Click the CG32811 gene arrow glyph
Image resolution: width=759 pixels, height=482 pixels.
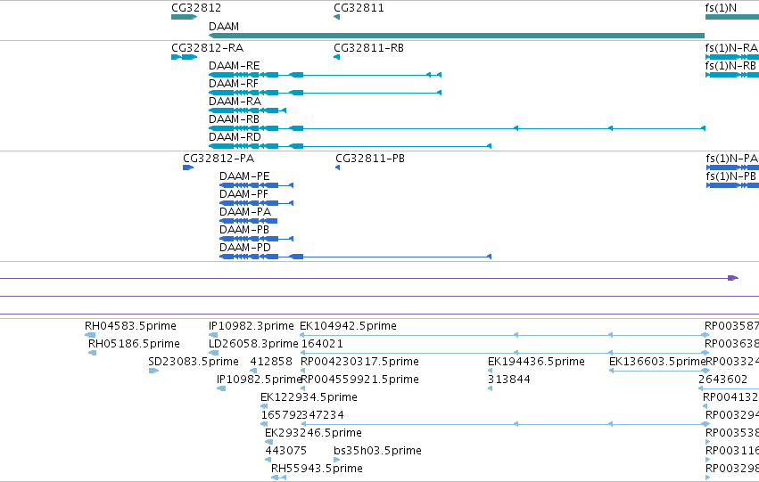pos(336,18)
